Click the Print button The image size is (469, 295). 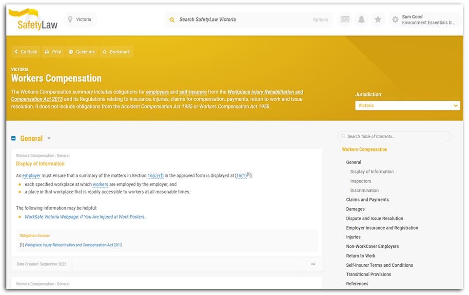pyautogui.click(x=53, y=52)
